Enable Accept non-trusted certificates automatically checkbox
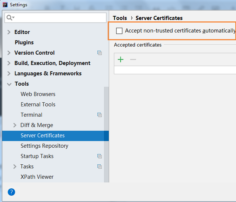 point(119,31)
